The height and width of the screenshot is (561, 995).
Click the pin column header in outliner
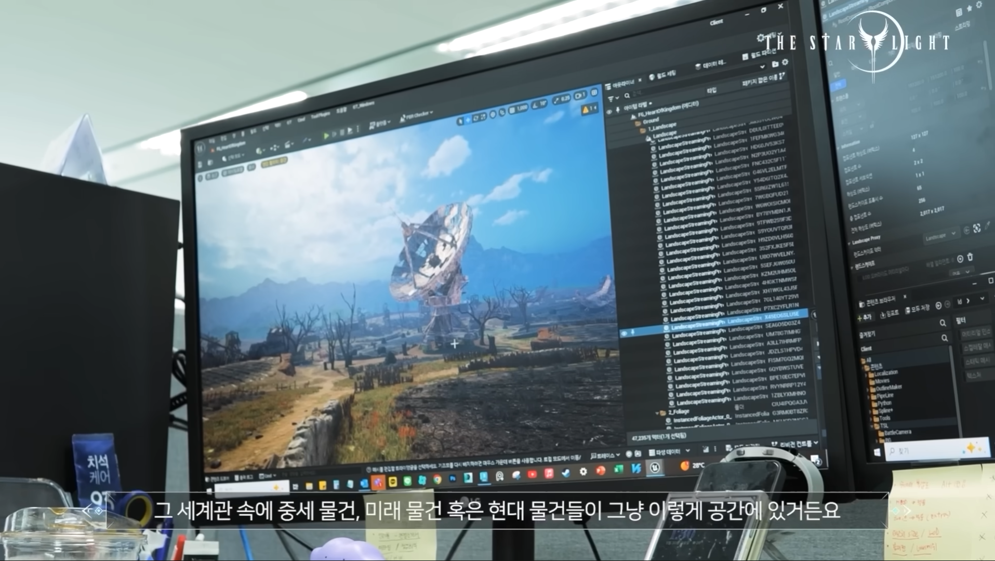coord(618,110)
